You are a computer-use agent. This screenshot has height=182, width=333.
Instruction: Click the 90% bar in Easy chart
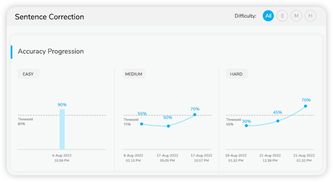(x=62, y=129)
